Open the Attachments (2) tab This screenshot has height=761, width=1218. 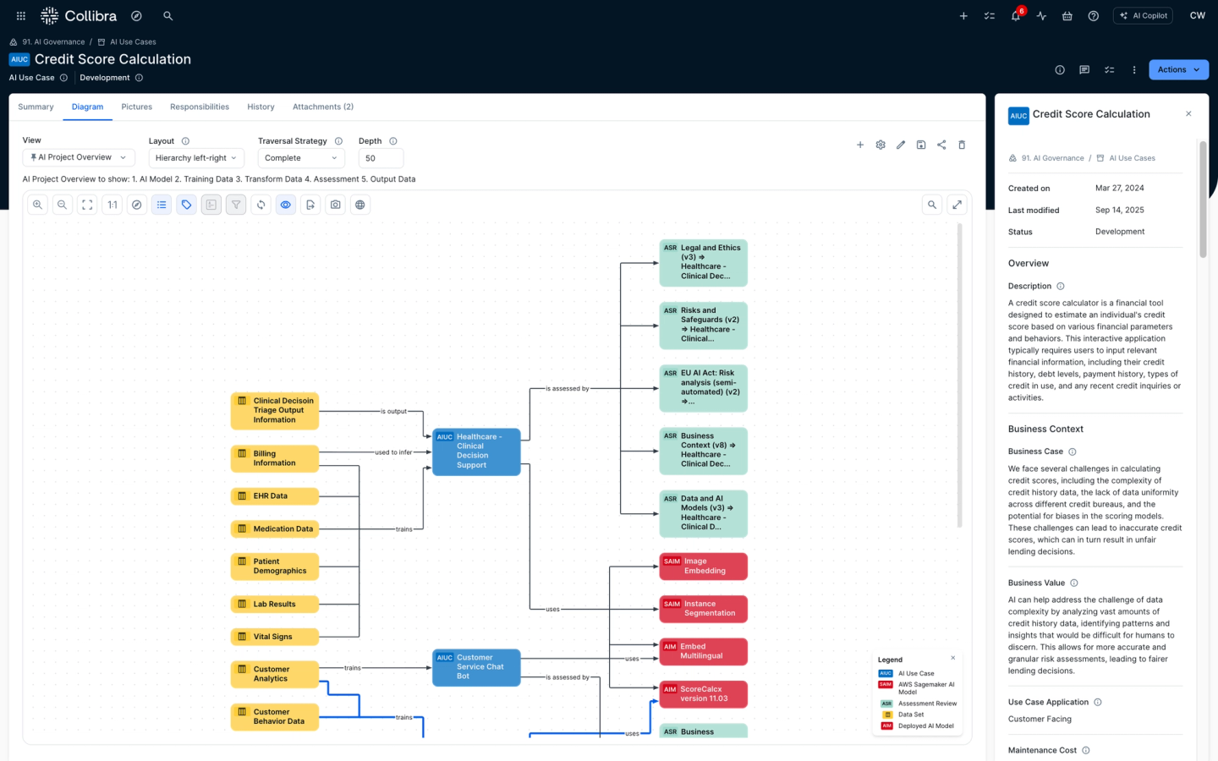click(323, 107)
